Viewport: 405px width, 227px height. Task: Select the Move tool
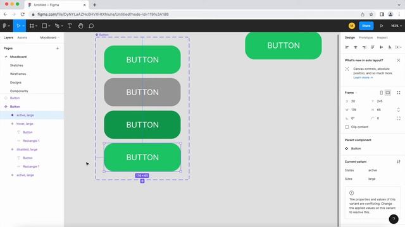point(18,26)
